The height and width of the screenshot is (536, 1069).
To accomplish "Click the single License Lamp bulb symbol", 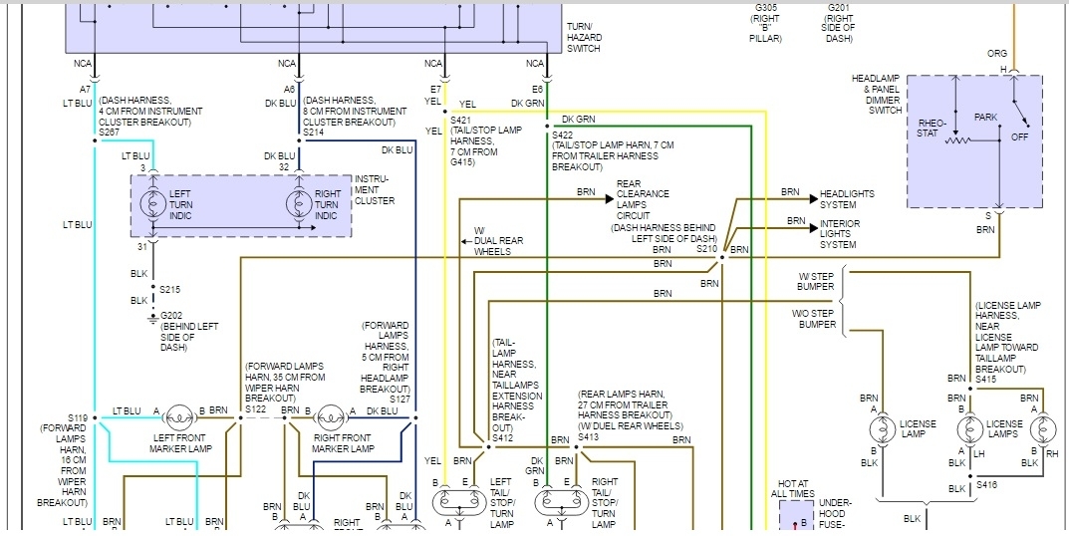I will click(x=882, y=431).
